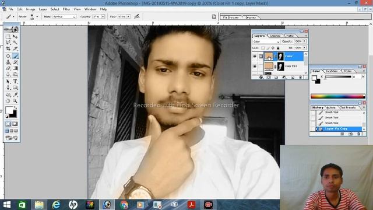
Task: Select the Shape tool
Action: [15, 87]
